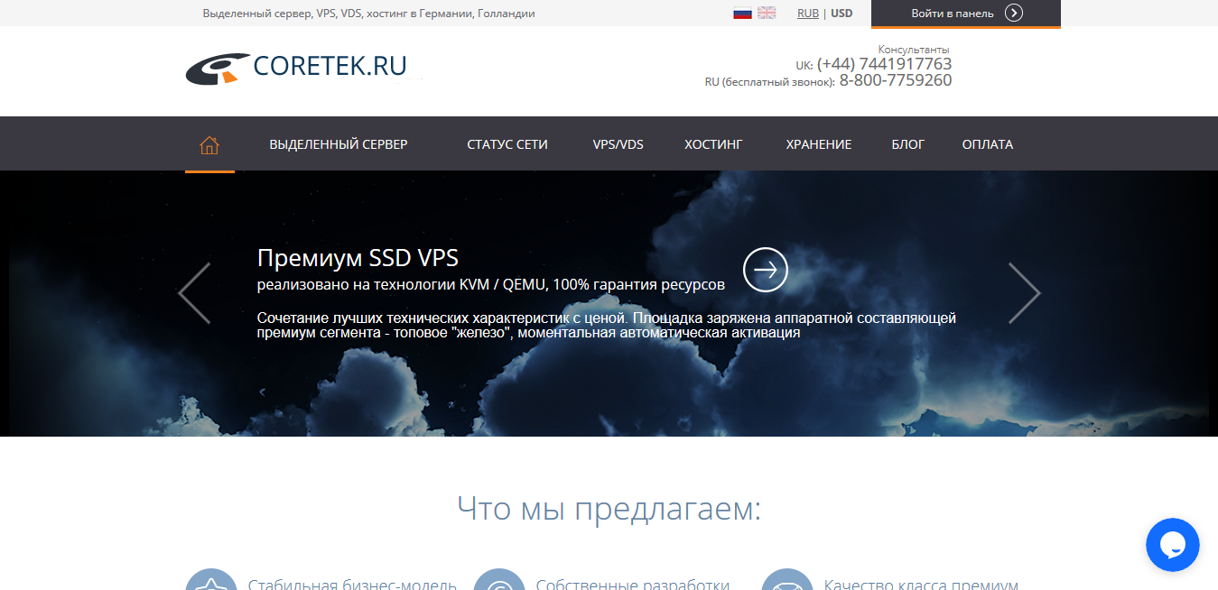
Task: Click the Войти в панель button
Action: [965, 14]
